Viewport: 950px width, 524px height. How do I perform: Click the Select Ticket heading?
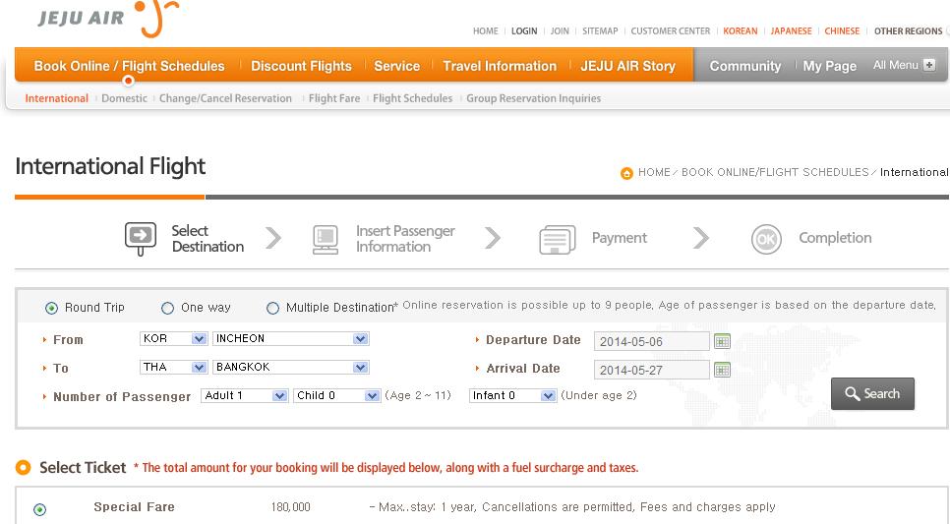(83, 468)
